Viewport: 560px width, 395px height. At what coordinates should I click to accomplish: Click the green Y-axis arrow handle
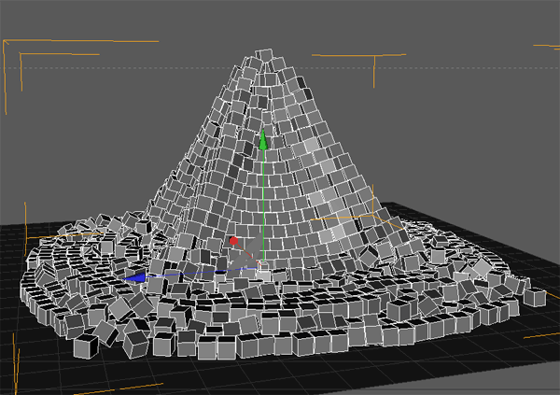263,139
